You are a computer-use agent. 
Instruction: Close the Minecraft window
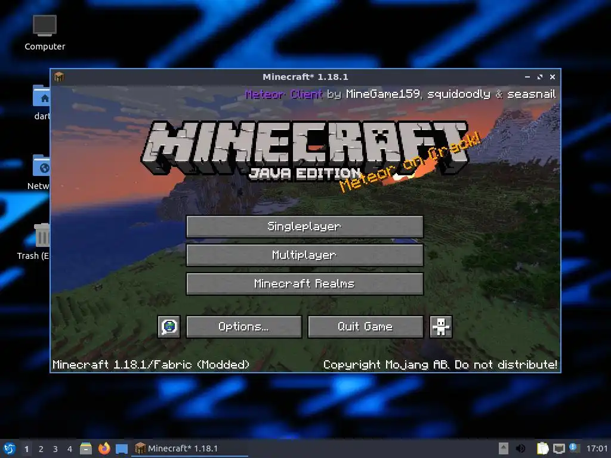[x=552, y=77]
